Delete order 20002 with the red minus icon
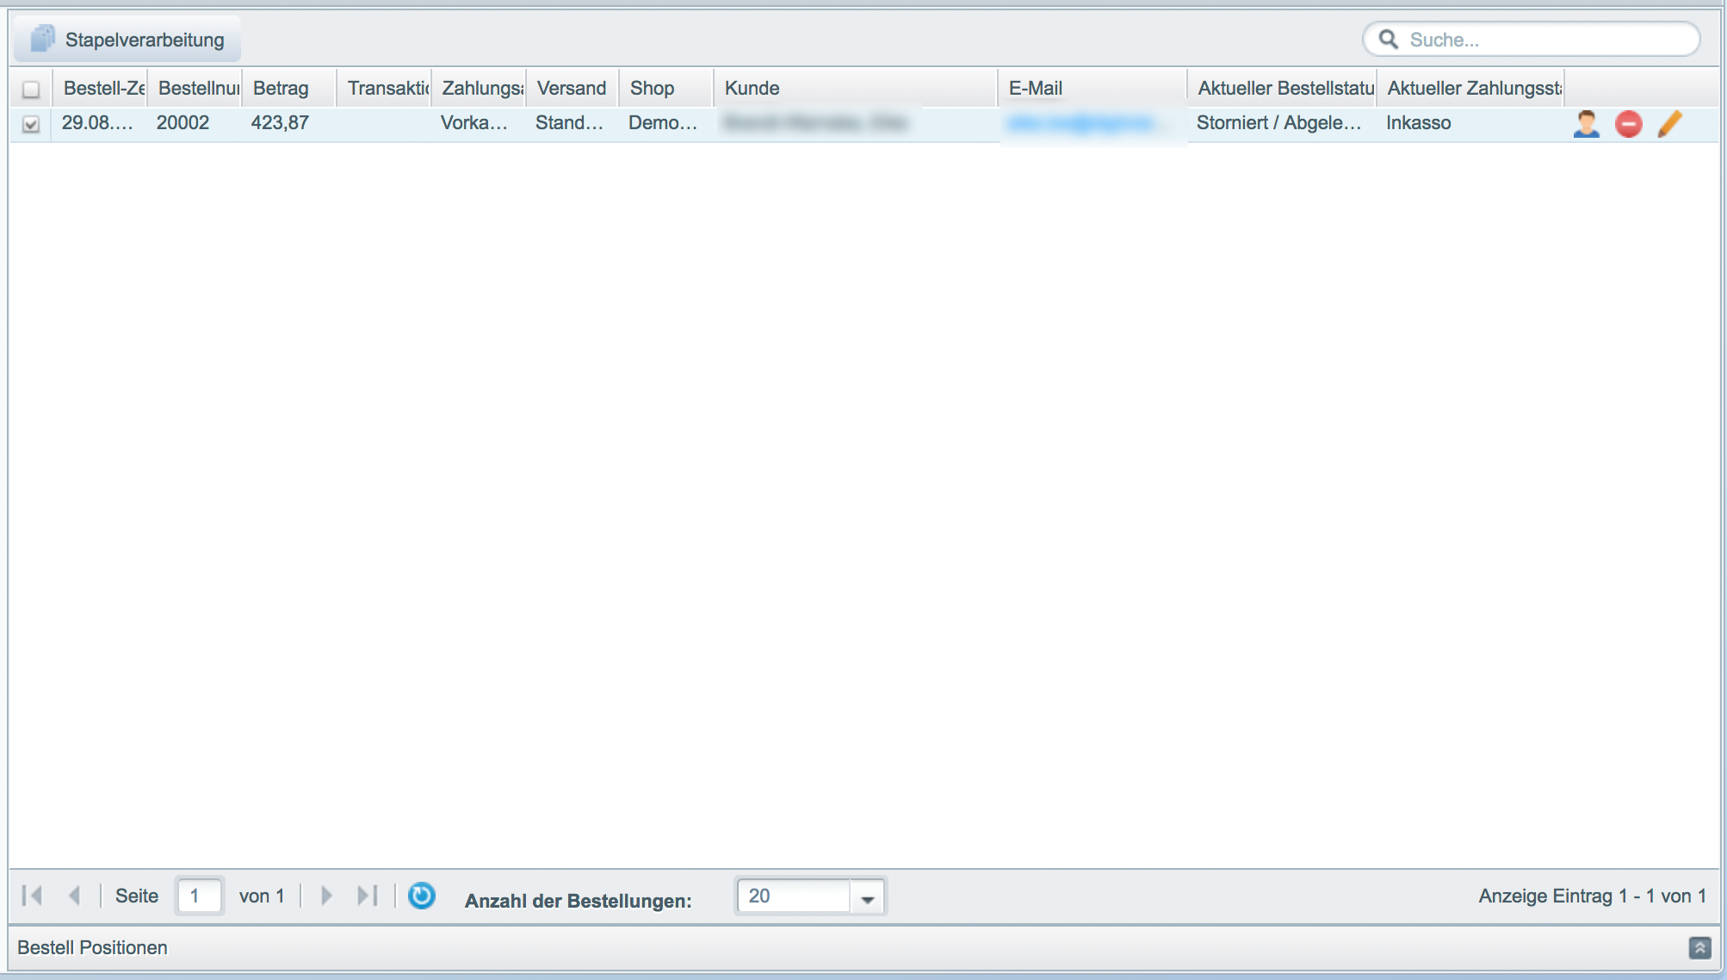Image resolution: width=1727 pixels, height=980 pixels. click(x=1628, y=123)
